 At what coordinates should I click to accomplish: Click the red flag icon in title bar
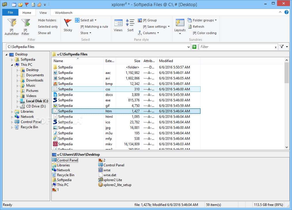click(x=27, y=5)
